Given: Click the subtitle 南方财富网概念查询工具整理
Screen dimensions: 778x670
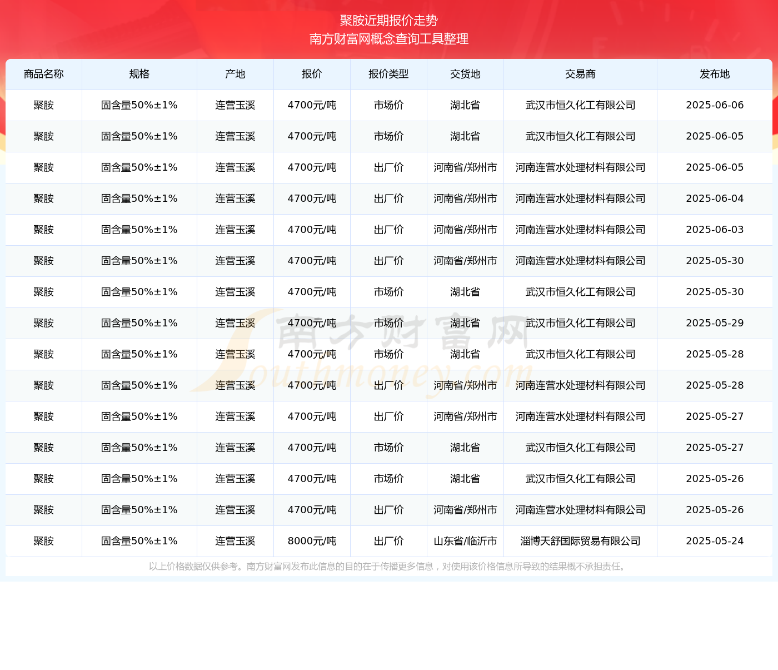Looking at the screenshot, I should pyautogui.click(x=389, y=39).
